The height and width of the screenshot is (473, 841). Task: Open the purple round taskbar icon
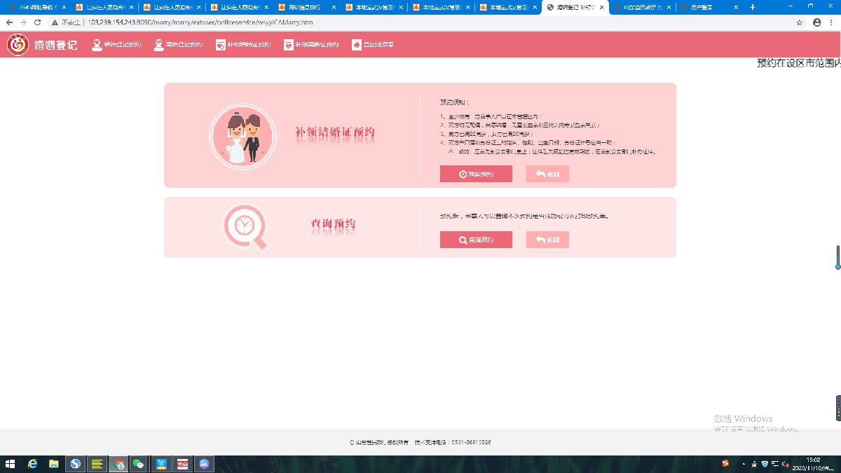point(205,464)
